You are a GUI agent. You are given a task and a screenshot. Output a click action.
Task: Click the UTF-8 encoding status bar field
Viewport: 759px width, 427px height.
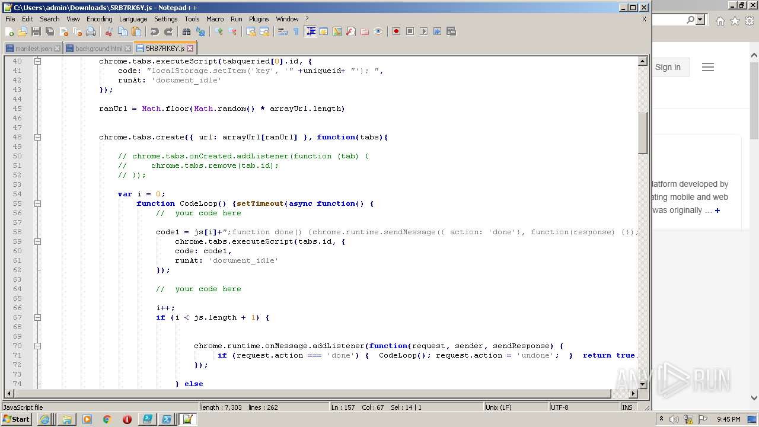point(583,407)
